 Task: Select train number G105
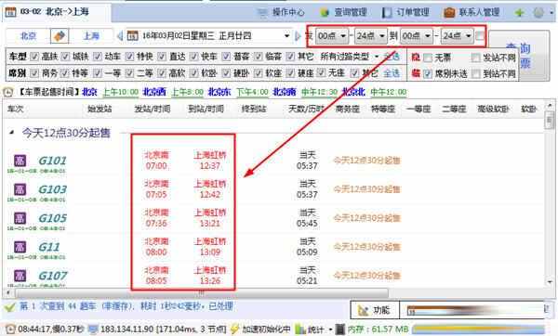click(52, 218)
